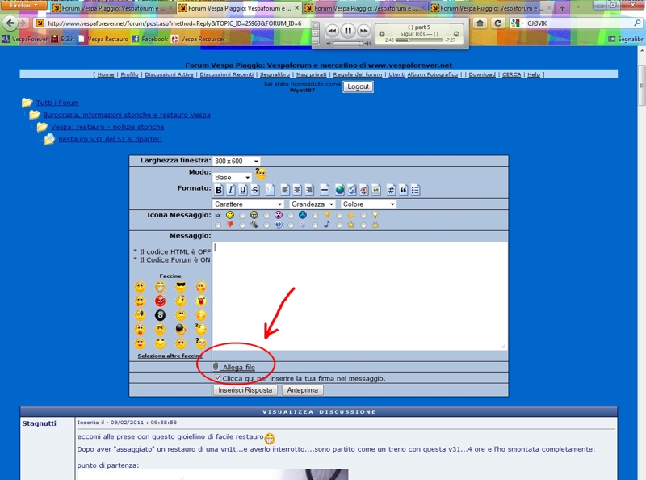Screen dimensions: 646x480
Task: Insert a horizontal rule
Action: (325, 190)
